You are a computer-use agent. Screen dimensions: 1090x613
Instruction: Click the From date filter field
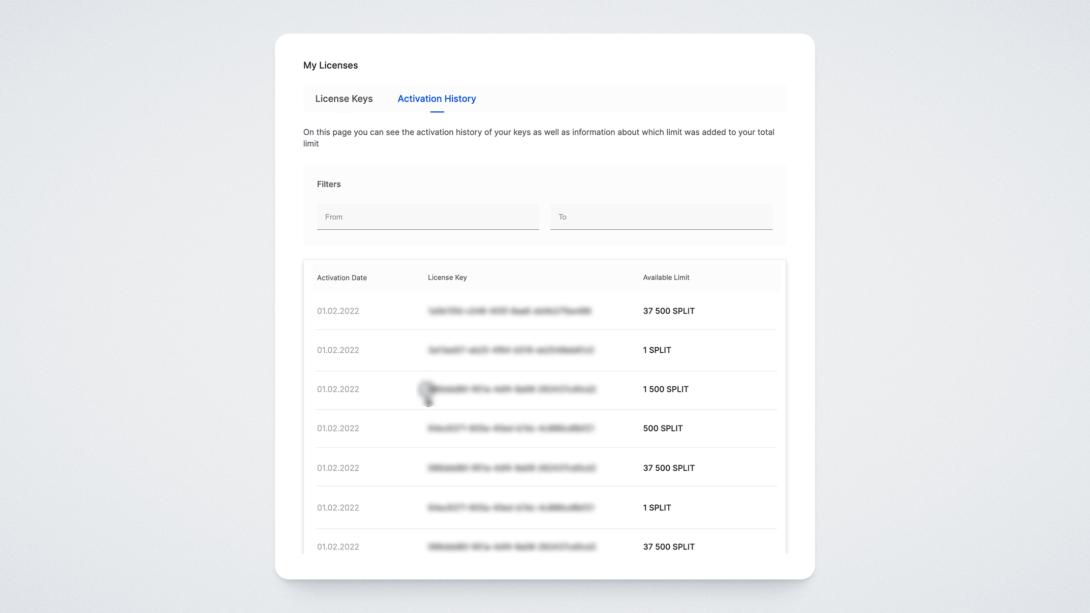427,217
